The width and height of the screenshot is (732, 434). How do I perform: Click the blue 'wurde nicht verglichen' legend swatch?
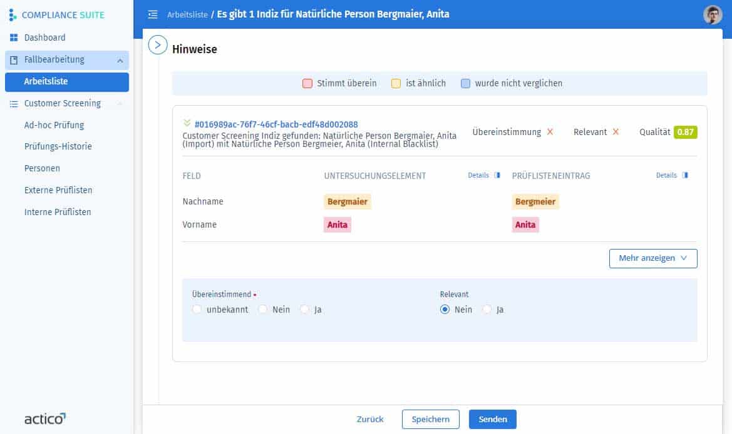pyautogui.click(x=465, y=83)
